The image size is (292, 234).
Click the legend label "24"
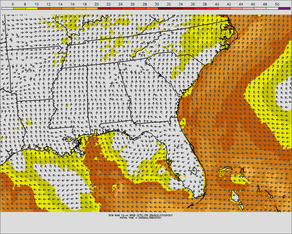(121, 4)
